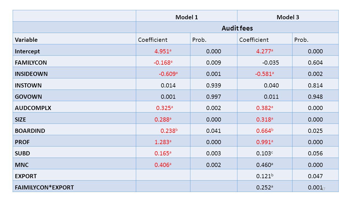Click the Model 1 "Prob." header
The height and width of the screenshot is (198, 352).
[x=199, y=40]
